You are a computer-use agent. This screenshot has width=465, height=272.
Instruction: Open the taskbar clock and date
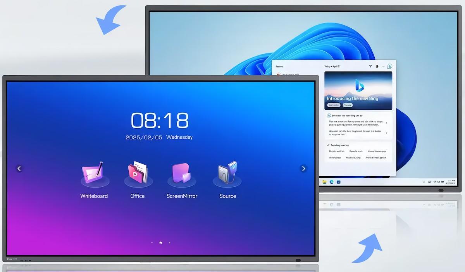coord(451,182)
